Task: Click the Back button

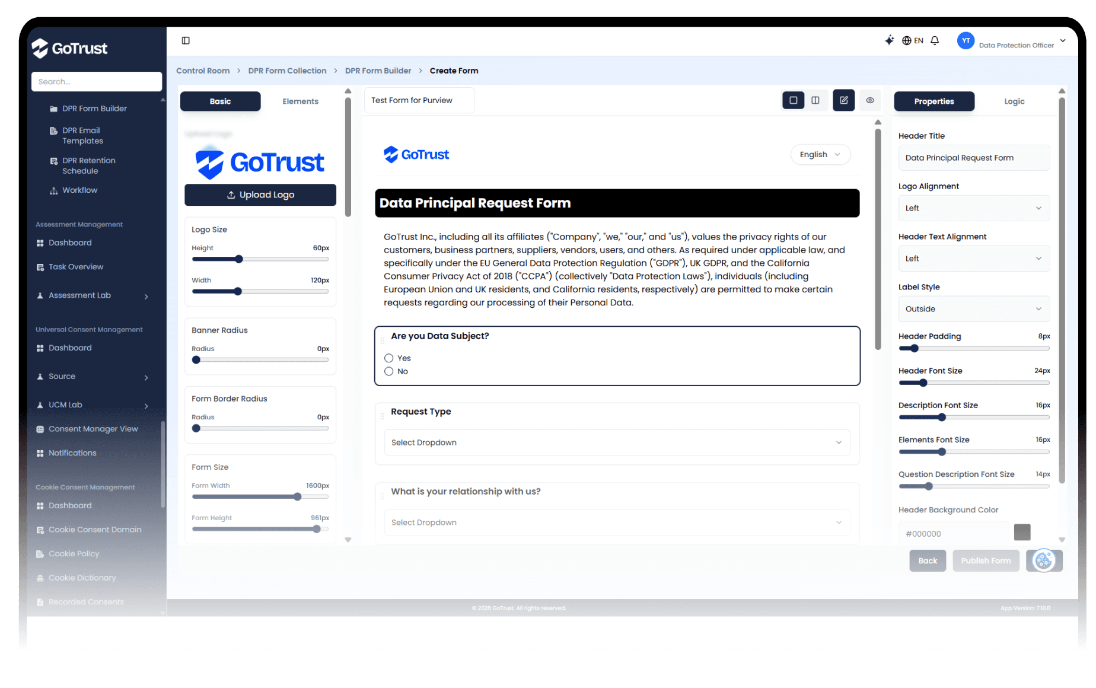Action: pyautogui.click(x=928, y=560)
